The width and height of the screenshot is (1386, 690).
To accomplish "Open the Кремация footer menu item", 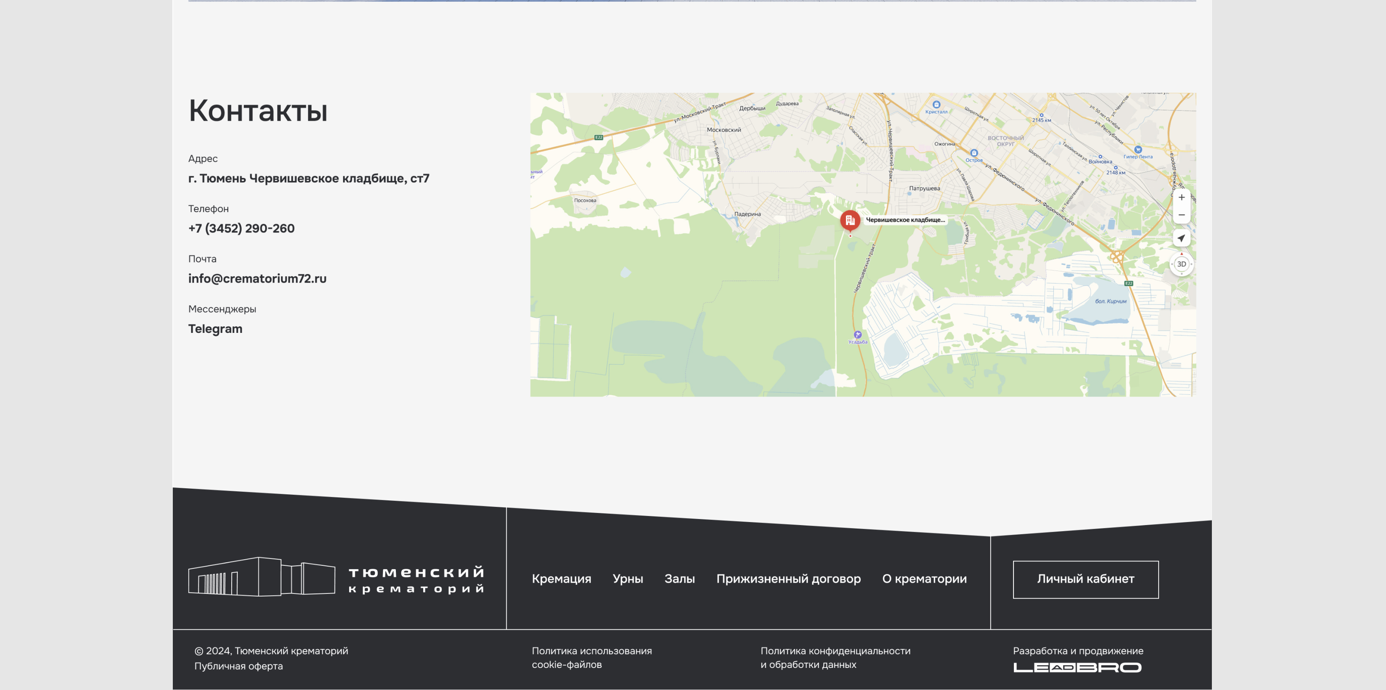I will (x=561, y=579).
